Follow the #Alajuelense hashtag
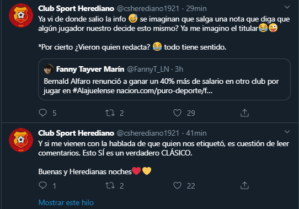The height and width of the screenshot is (209, 299). click(x=93, y=91)
